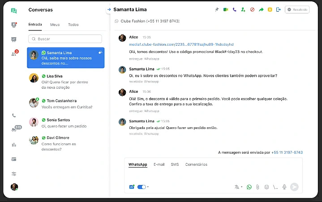Open the Davi Gilmore conversation
This screenshot has height=202, width=322.
[x=66, y=143]
